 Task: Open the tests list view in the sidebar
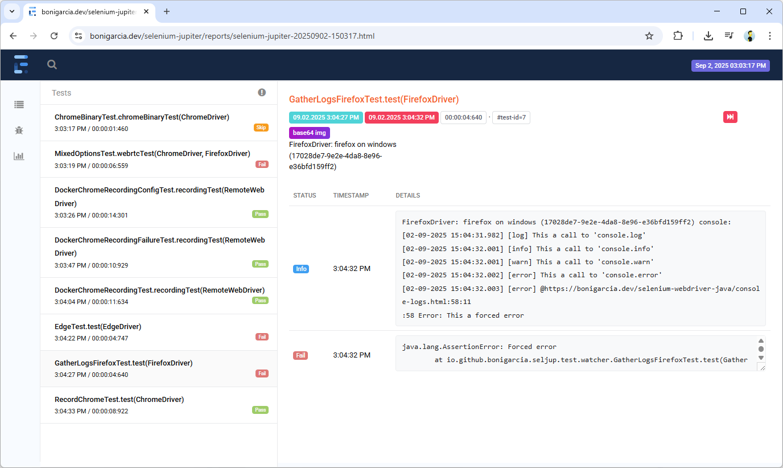click(x=19, y=104)
